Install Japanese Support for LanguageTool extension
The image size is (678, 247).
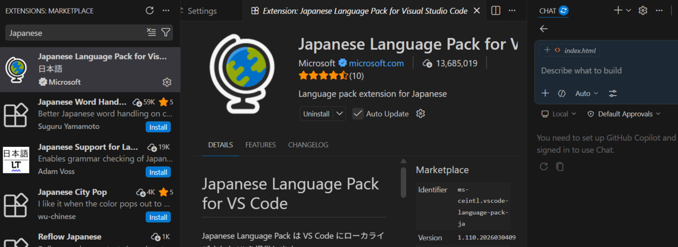tap(158, 172)
